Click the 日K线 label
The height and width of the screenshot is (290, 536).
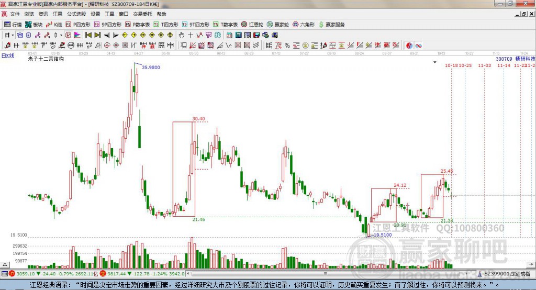pos(8,55)
